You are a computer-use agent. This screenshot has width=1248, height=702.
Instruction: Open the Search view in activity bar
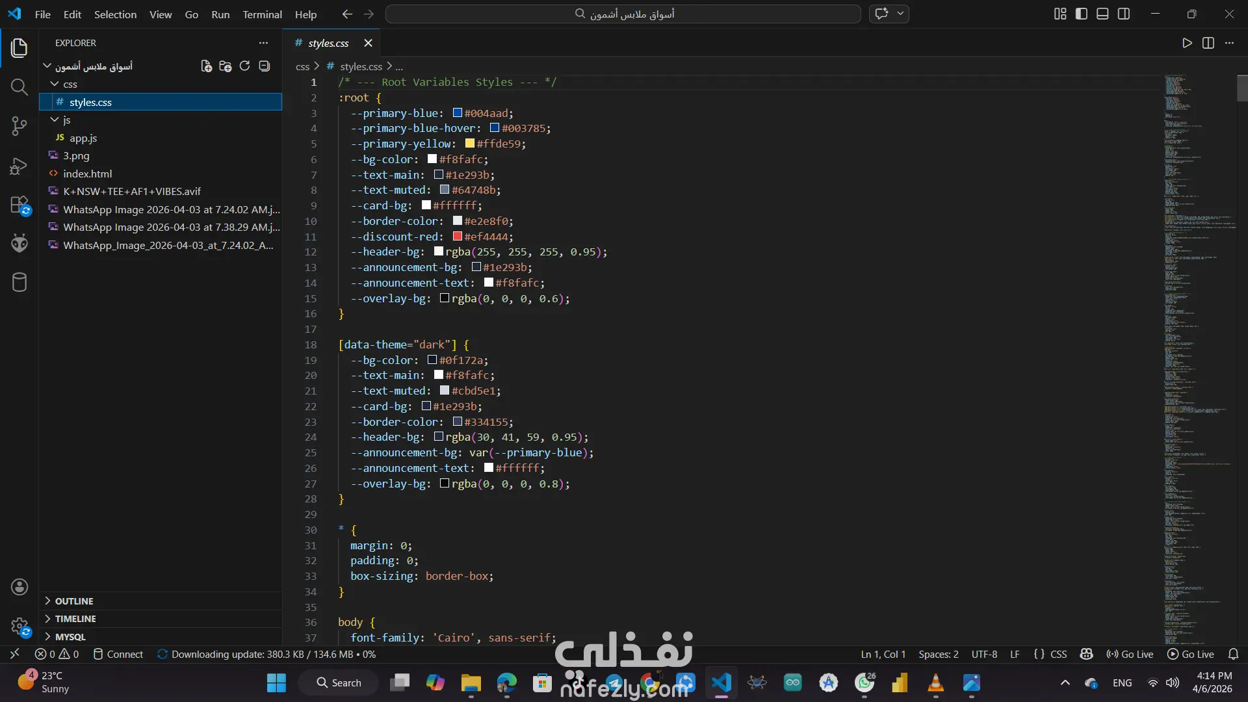tap(19, 86)
